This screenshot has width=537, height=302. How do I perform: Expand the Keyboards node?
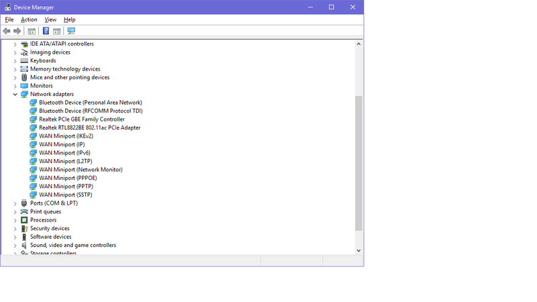click(15, 61)
